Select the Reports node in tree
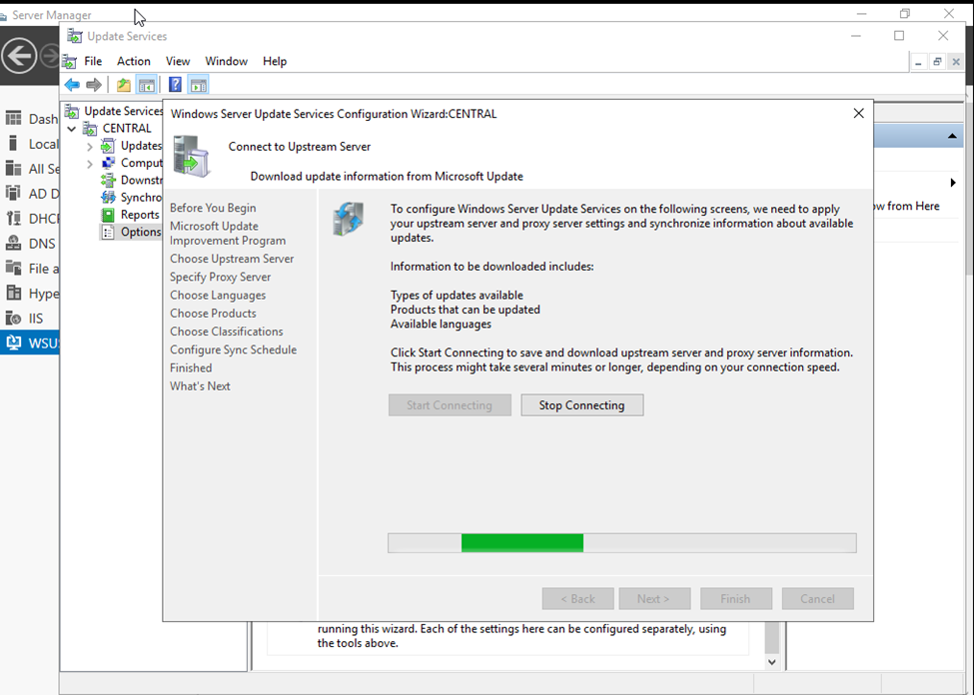The width and height of the screenshot is (974, 695). coord(139,215)
